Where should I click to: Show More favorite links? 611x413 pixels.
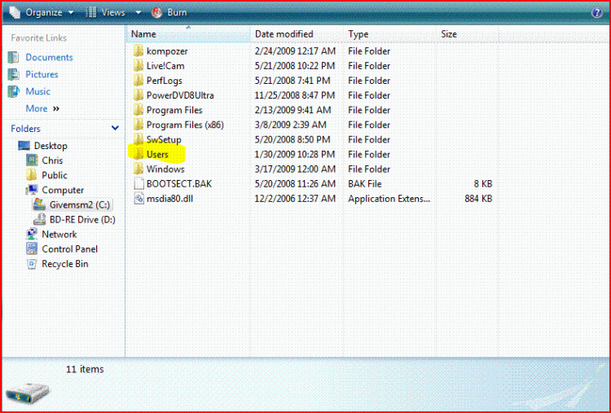pos(42,108)
